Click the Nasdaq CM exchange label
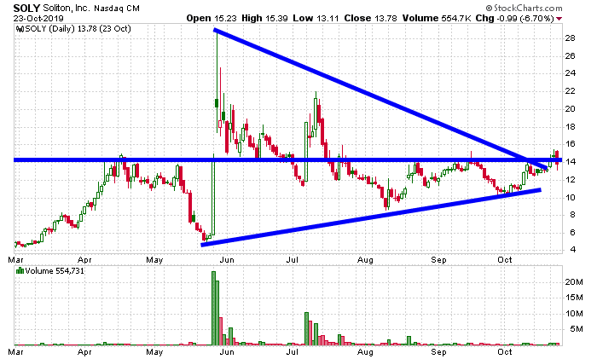The image size is (597, 359). coord(117,9)
